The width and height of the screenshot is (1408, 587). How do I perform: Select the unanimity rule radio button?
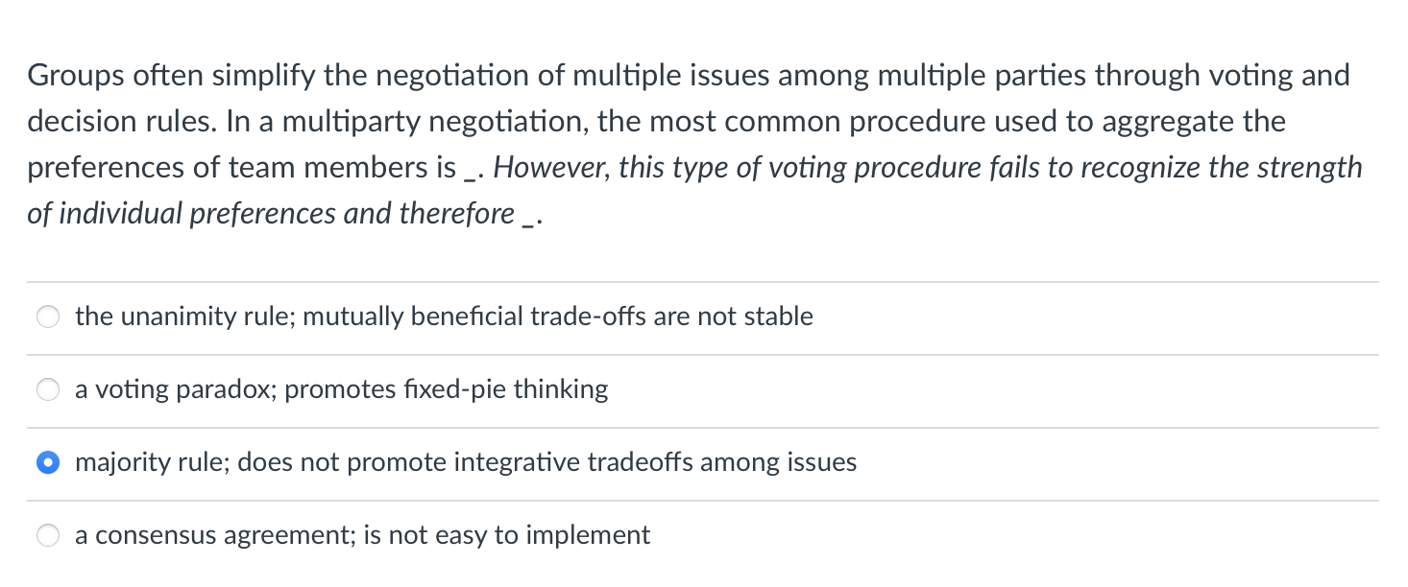pyautogui.click(x=47, y=316)
